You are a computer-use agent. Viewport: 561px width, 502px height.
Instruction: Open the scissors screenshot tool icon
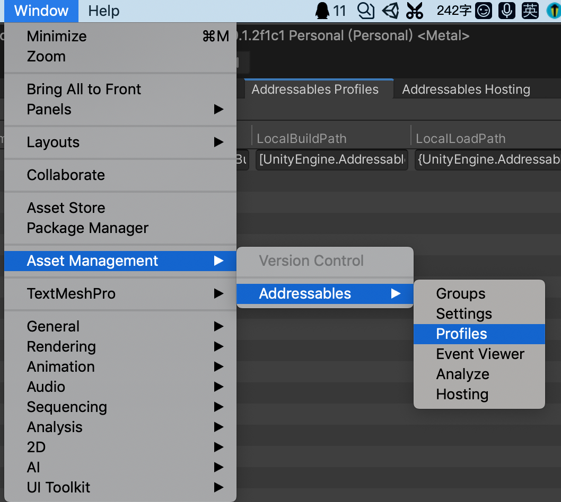point(414,11)
